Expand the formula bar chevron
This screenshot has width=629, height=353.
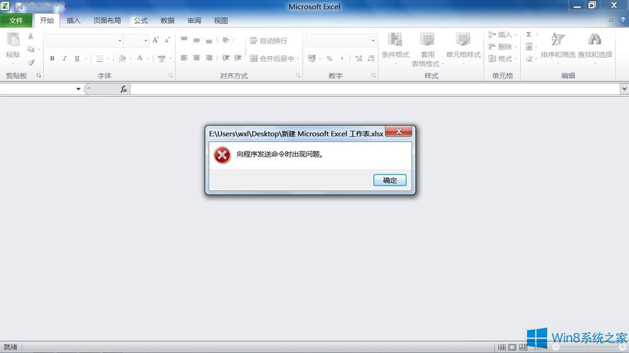click(x=624, y=89)
